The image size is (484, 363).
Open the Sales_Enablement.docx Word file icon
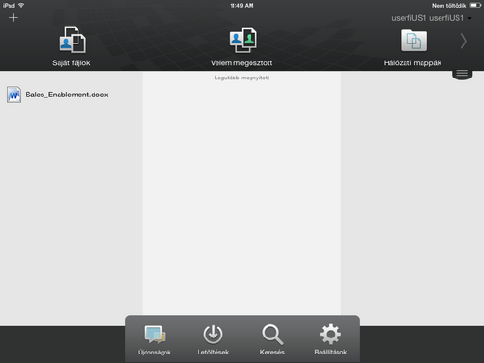click(13, 95)
